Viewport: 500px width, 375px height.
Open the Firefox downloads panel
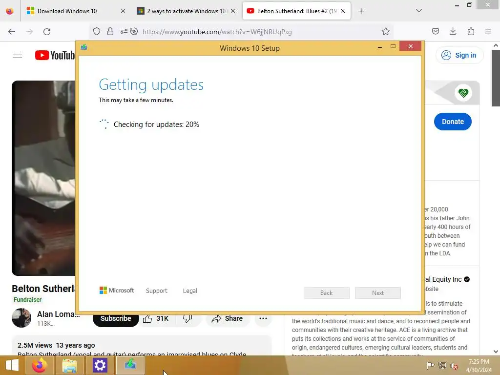(x=453, y=31)
